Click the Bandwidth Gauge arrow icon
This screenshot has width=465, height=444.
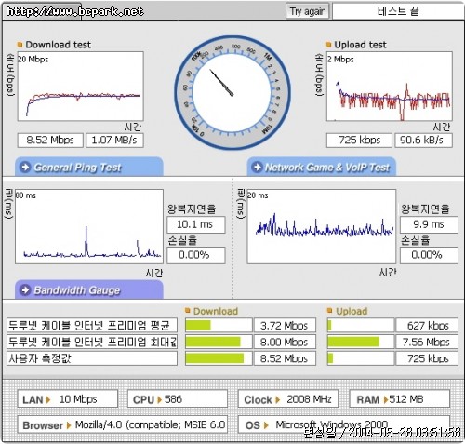click(x=25, y=290)
